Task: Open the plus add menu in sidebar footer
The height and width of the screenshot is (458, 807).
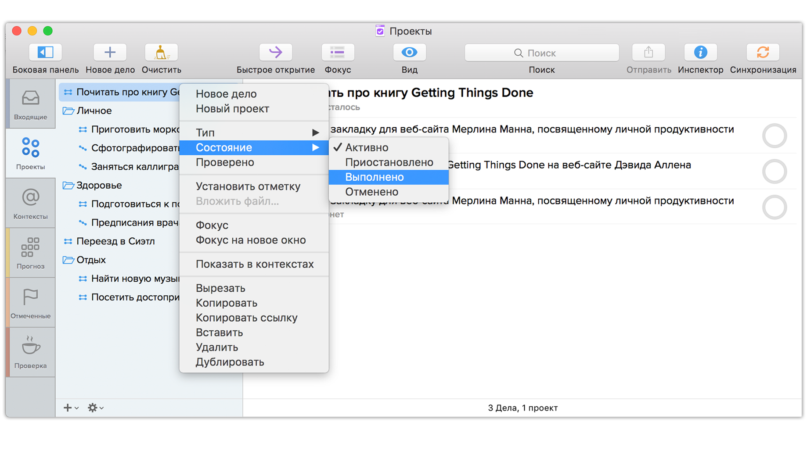Action: point(70,408)
